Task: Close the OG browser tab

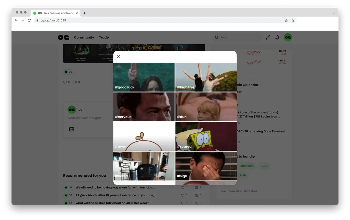Action: (x=77, y=13)
